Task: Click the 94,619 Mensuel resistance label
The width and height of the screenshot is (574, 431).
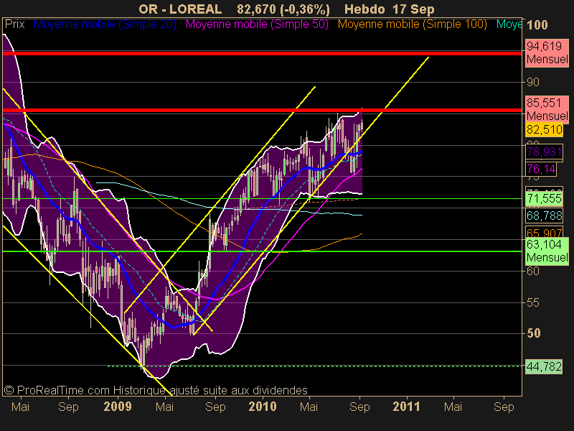Action: tap(547, 52)
